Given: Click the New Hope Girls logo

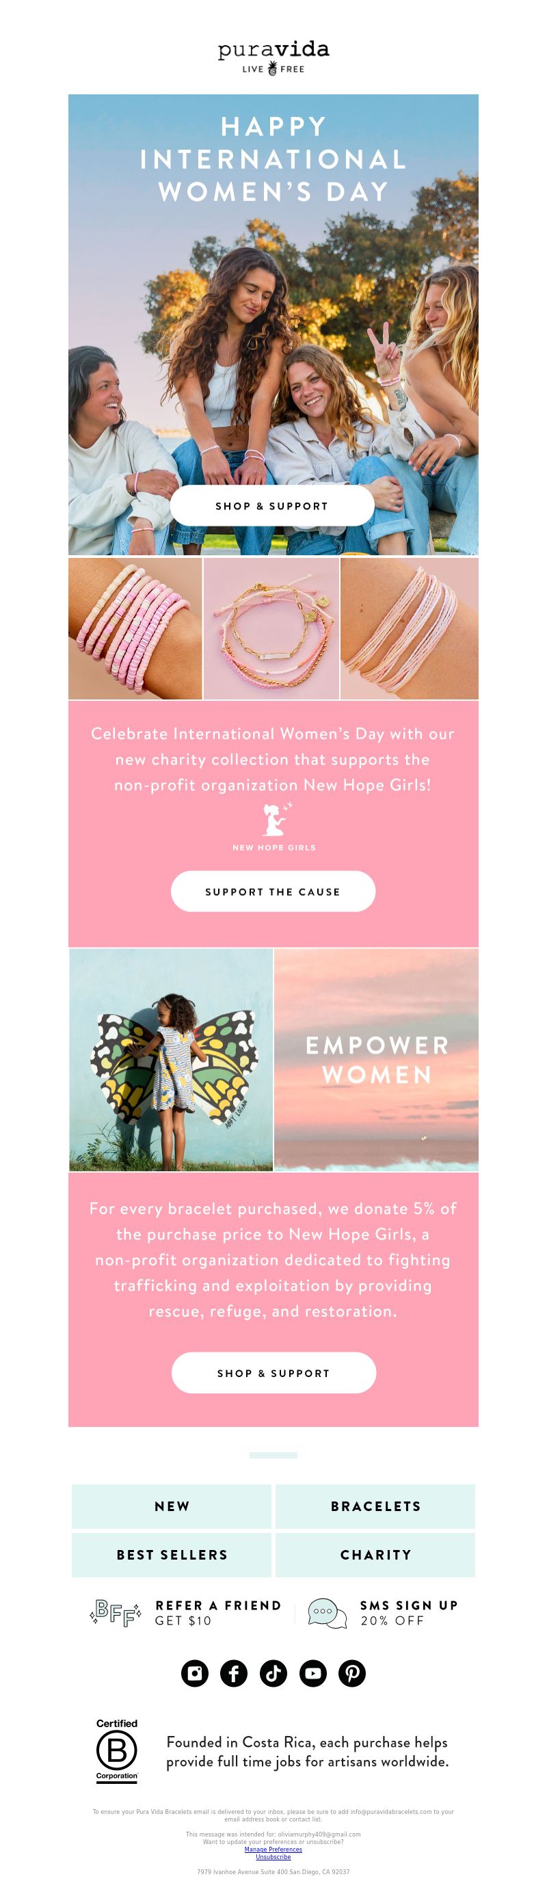Looking at the screenshot, I should [x=274, y=827].
